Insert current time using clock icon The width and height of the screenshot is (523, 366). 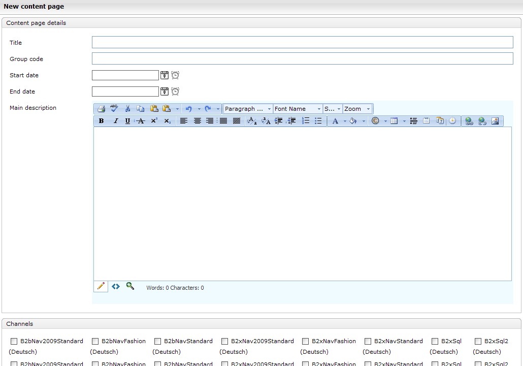point(452,121)
